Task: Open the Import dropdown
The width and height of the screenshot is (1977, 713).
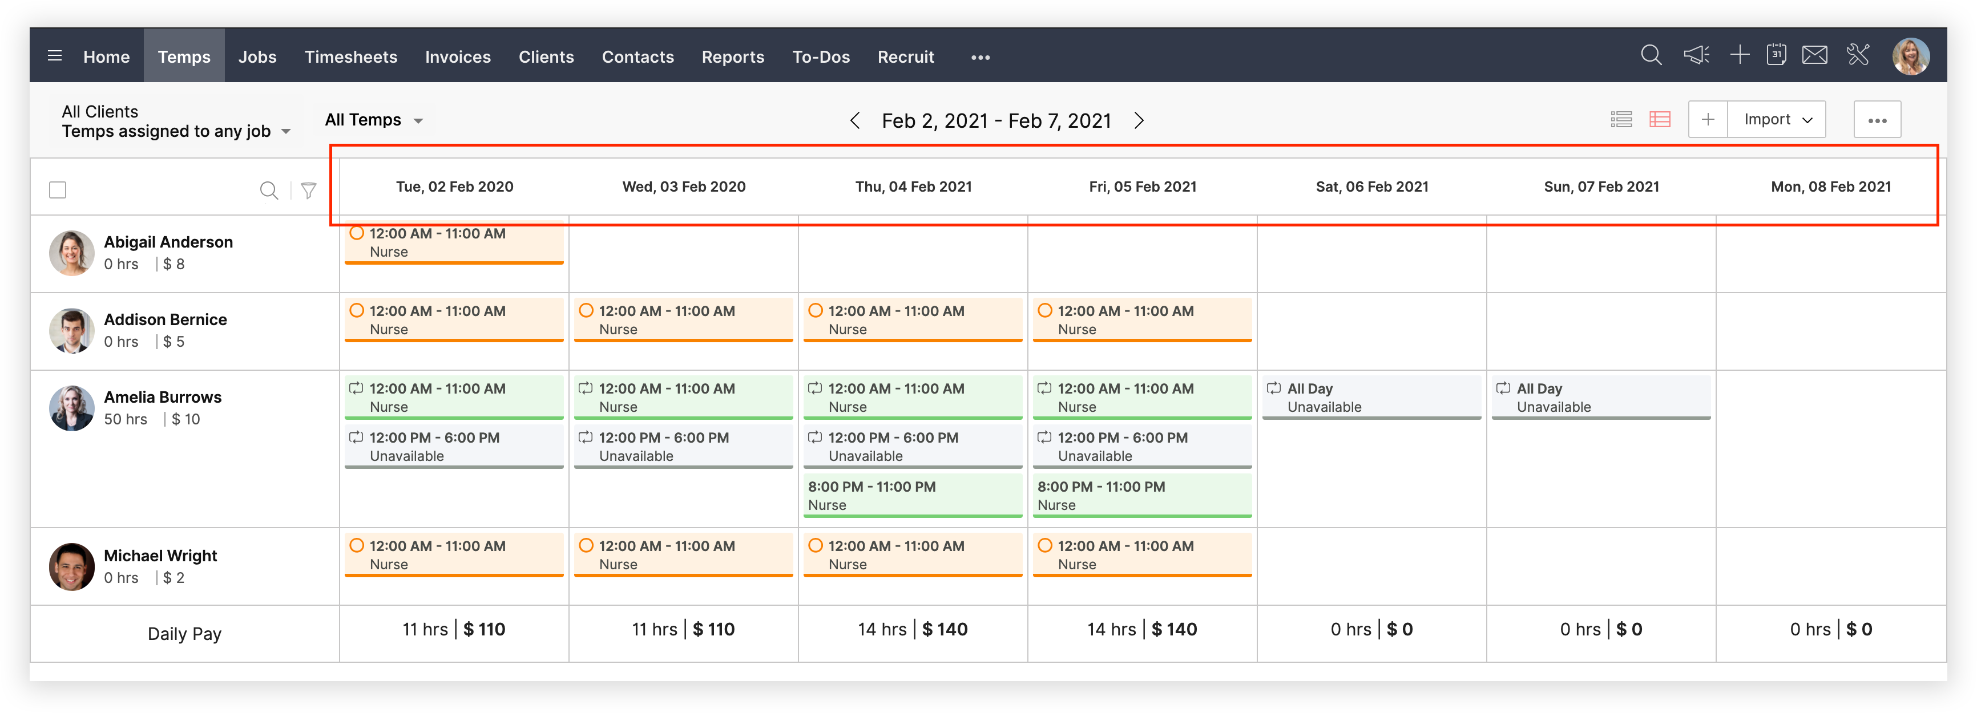Action: click(x=1777, y=120)
